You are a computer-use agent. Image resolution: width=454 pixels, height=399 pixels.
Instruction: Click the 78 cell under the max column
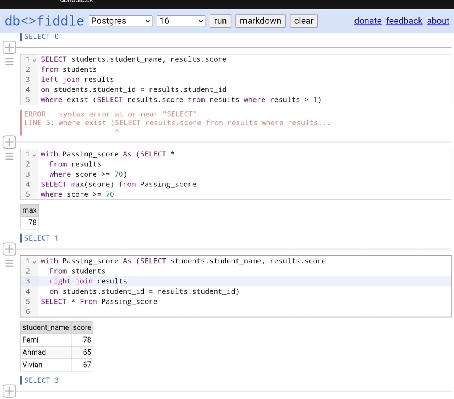30,222
